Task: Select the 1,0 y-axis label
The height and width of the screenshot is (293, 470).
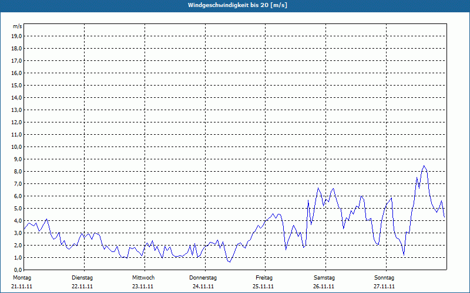Action: point(18,257)
